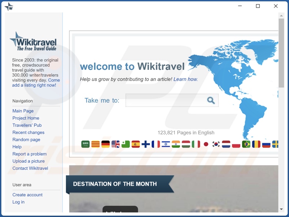Maximize the Wikitravel window
This screenshot has height=217, width=289.
coord(258,6)
